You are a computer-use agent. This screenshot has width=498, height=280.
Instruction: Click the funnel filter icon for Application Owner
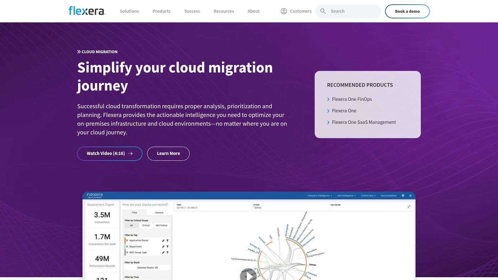pyautogui.click(x=167, y=240)
